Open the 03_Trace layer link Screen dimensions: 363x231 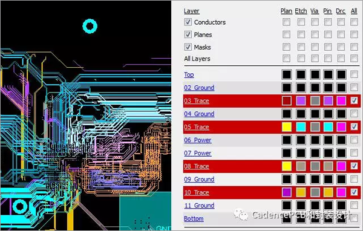tap(197, 101)
